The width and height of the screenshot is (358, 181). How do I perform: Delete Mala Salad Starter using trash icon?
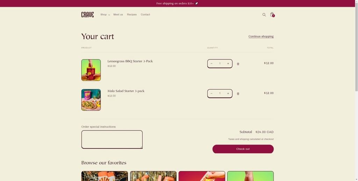pos(238,94)
